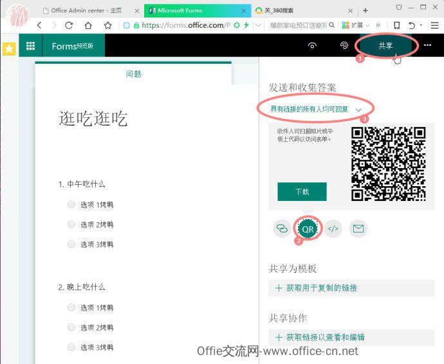Click question 1. 中午吃什么
The image size is (444, 364).
82,184
